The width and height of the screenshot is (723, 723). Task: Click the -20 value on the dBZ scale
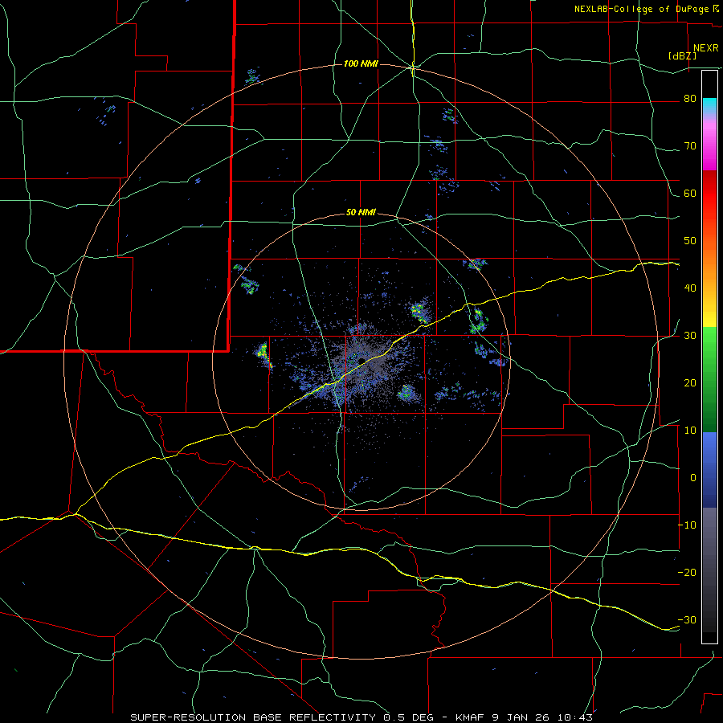(x=687, y=573)
